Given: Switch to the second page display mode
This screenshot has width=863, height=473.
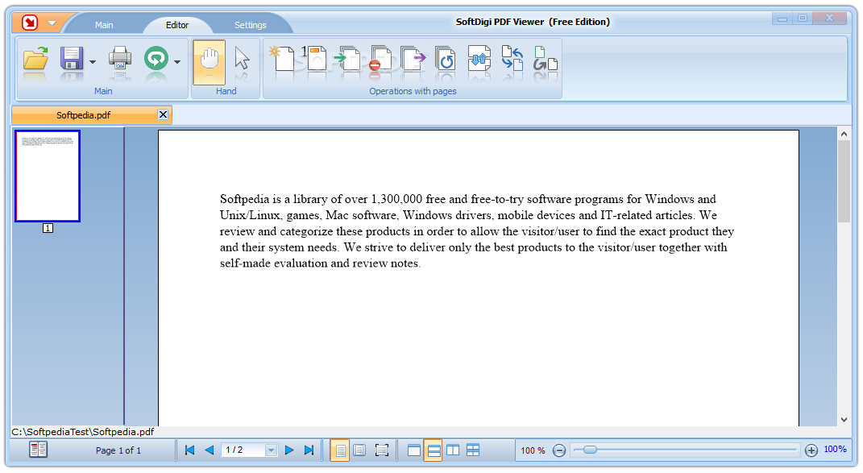Looking at the screenshot, I should 359,450.
